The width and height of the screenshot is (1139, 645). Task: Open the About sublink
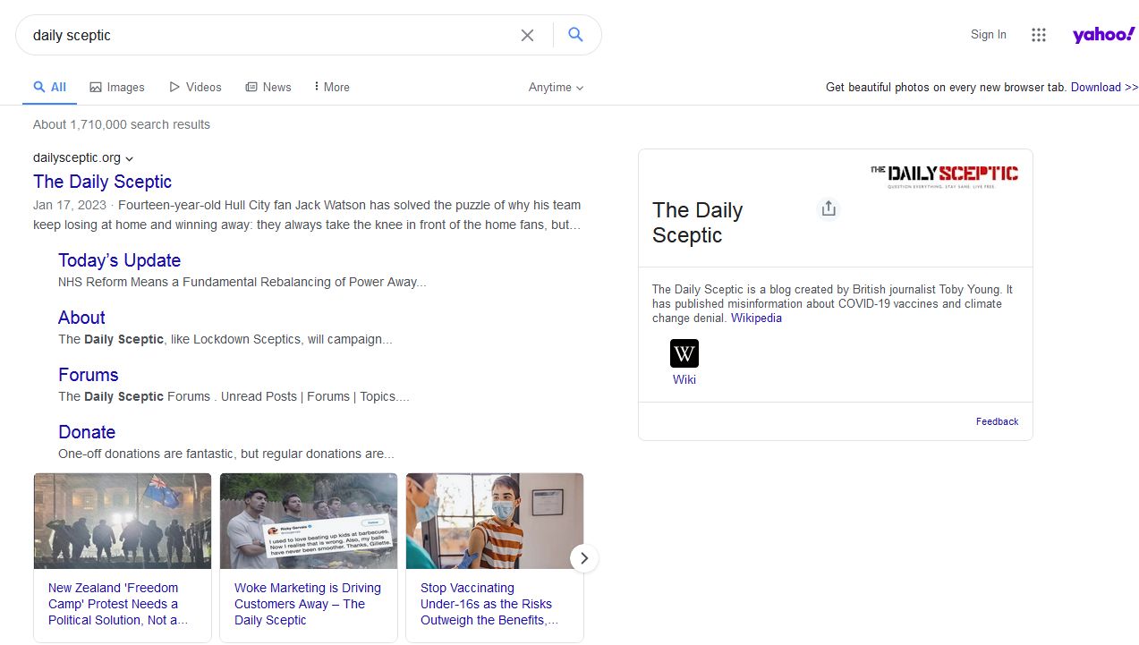pos(81,318)
